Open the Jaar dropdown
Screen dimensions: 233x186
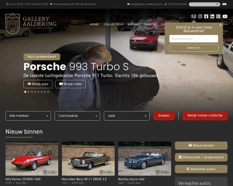pos(126,116)
